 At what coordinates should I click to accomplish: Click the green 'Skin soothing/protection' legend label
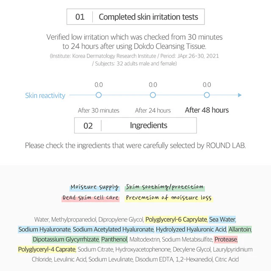(x=165, y=187)
